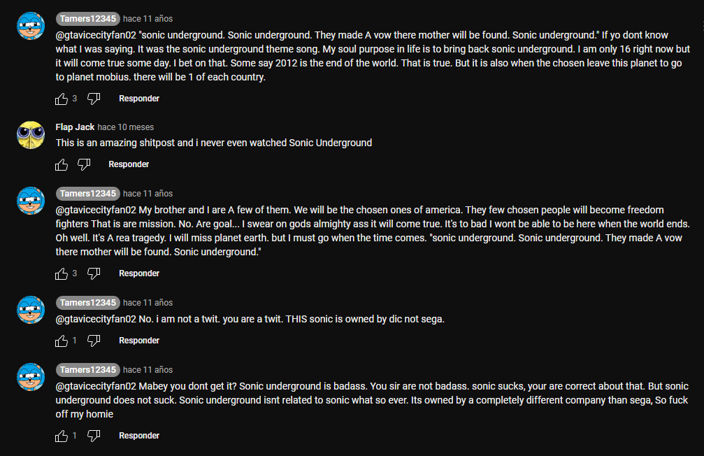
Task: Like the 'i am not a twit' comment
Action: pos(62,341)
